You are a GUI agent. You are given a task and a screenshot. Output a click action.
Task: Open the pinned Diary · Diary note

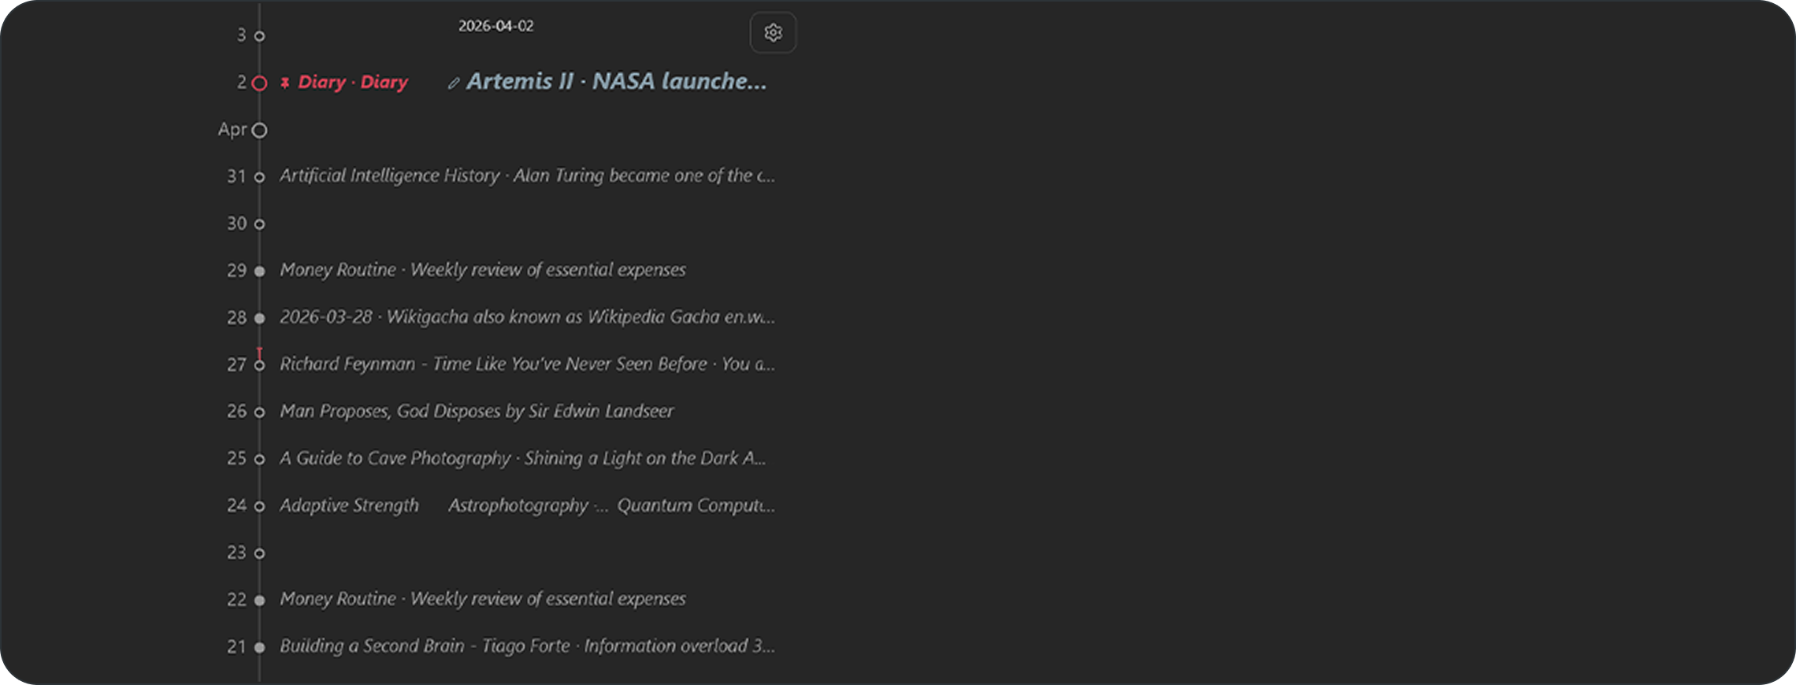353,83
